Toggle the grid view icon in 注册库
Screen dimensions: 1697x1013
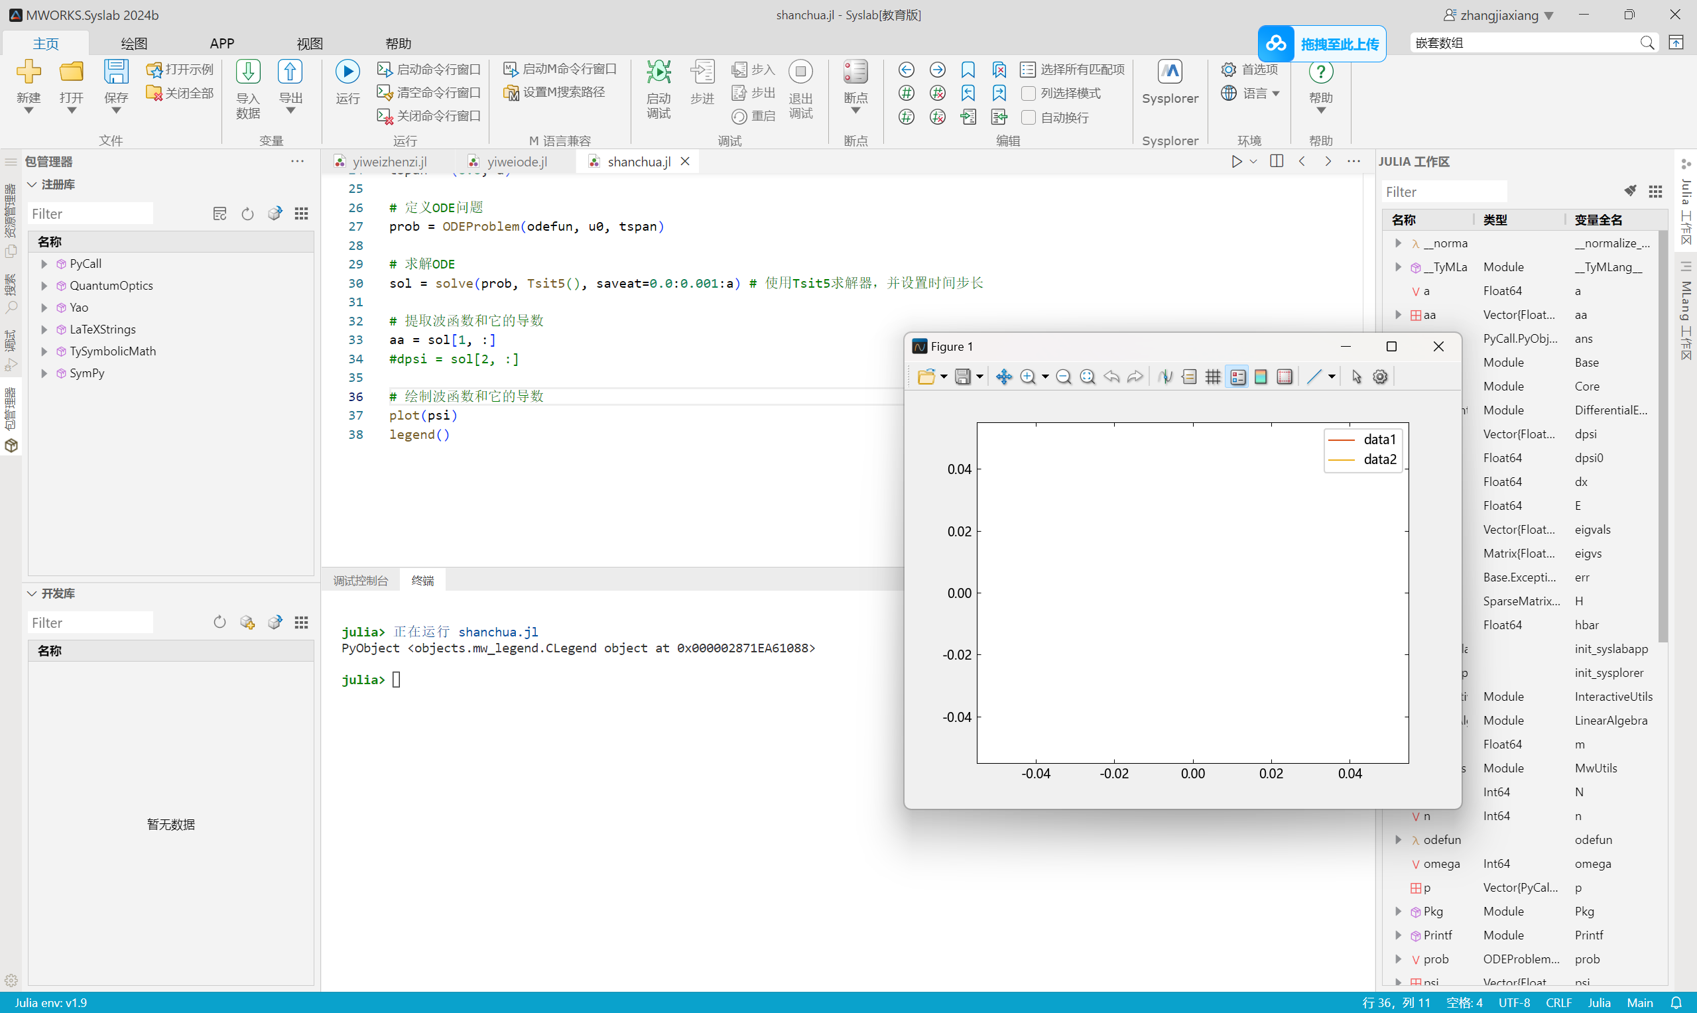click(x=301, y=213)
